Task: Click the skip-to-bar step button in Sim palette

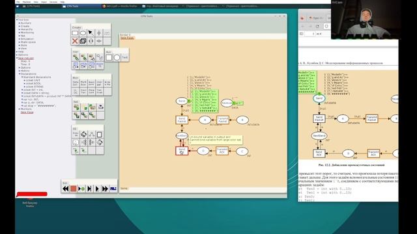Action: coord(89,188)
